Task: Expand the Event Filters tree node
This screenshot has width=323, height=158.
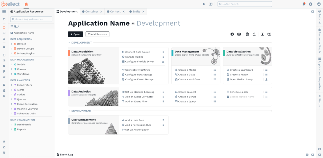Action: [12, 85]
